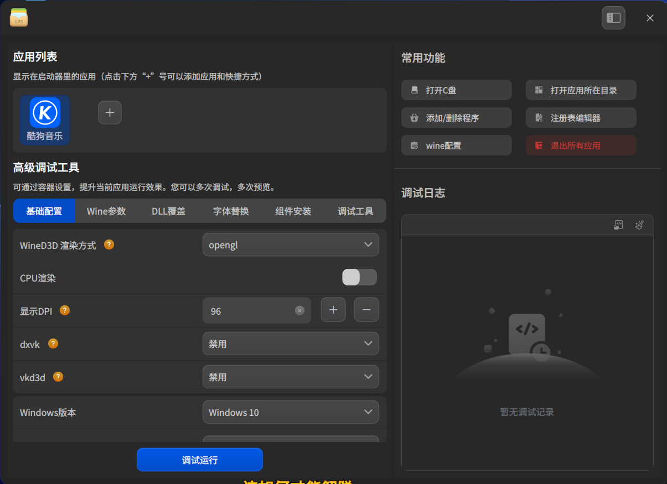This screenshot has width=667, height=484.
Task: Focus the 显示DPI input field with 96
Action: pyautogui.click(x=257, y=310)
